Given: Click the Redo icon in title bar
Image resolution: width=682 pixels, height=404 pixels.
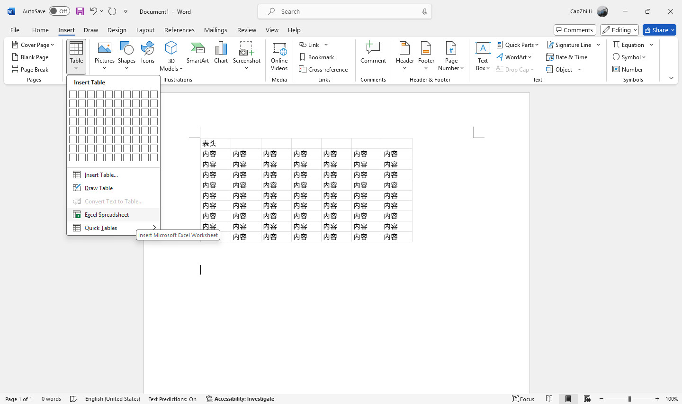Looking at the screenshot, I should click(112, 11).
